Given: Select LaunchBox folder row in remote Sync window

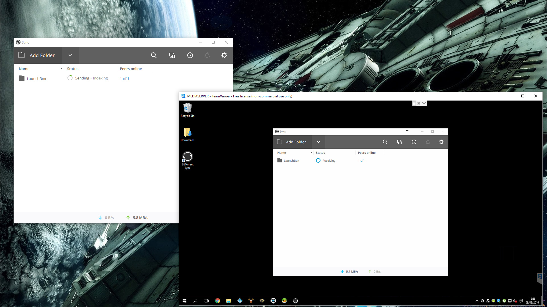Looking at the screenshot, I should tap(361, 161).
